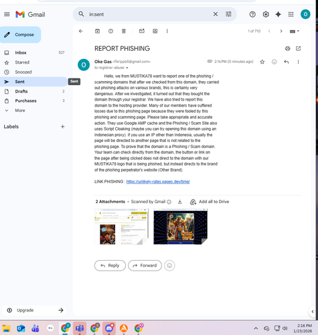Click into the in:sent search field
Viewport: 318px width, 335px height.
pyautogui.click(x=149, y=14)
